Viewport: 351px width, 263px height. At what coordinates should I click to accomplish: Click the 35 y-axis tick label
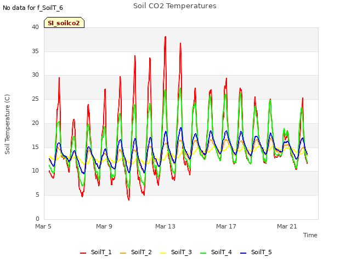pos(35,51)
